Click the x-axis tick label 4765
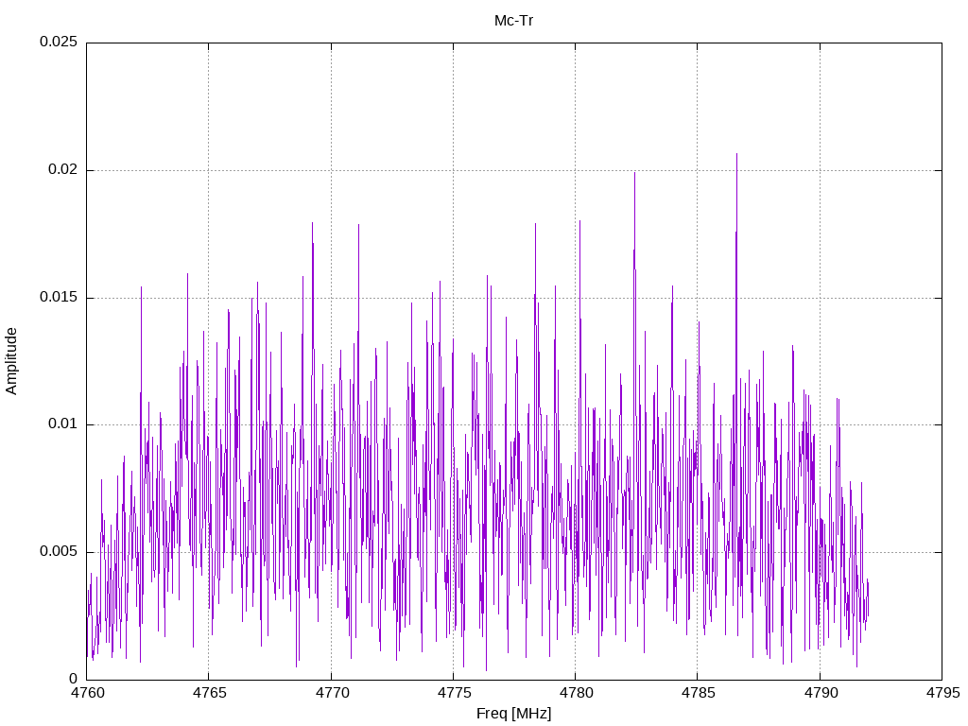Image resolution: width=968 pixels, height=726 pixels. coord(209,693)
